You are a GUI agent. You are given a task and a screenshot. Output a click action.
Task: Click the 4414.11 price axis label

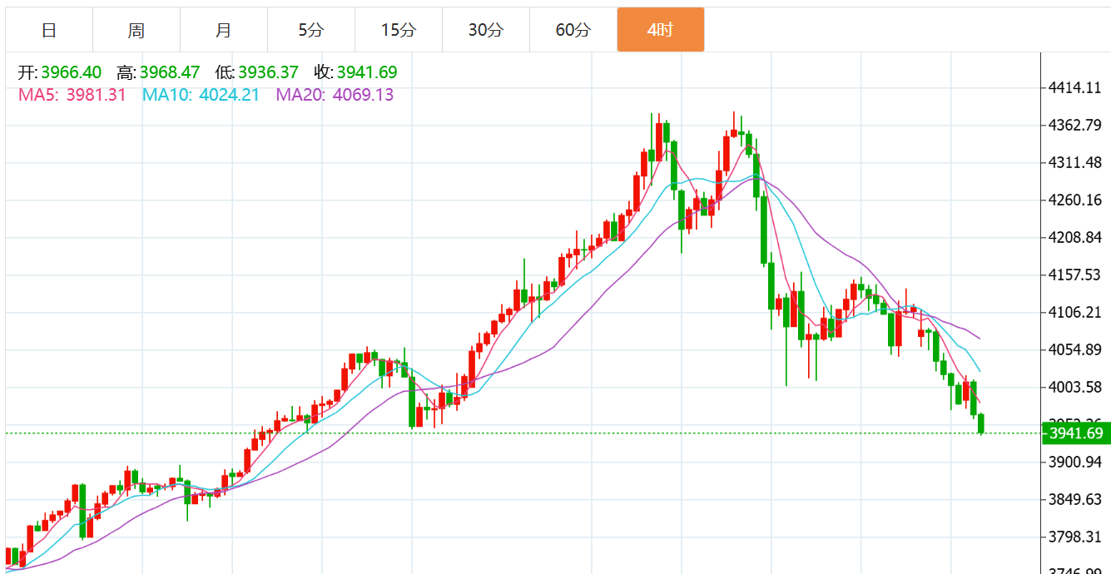(1075, 87)
